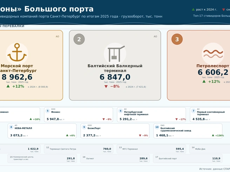Screen dimensions: 230x172
Task: Click the 6 606,2 tonnage value
Action: pyautogui.click(x=213, y=72)
